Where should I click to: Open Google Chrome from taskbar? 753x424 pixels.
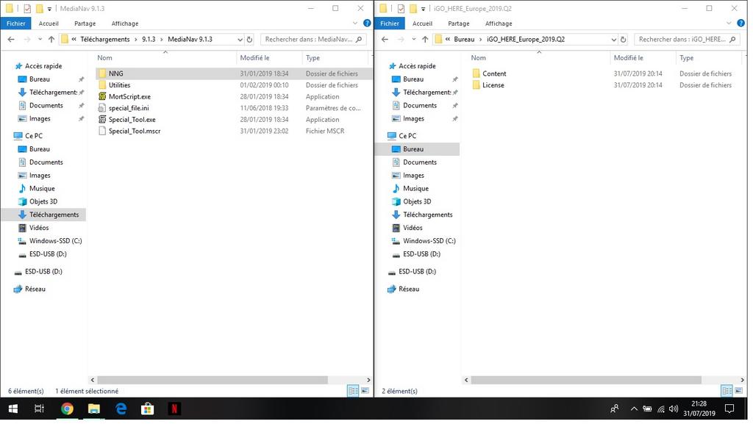(x=67, y=409)
